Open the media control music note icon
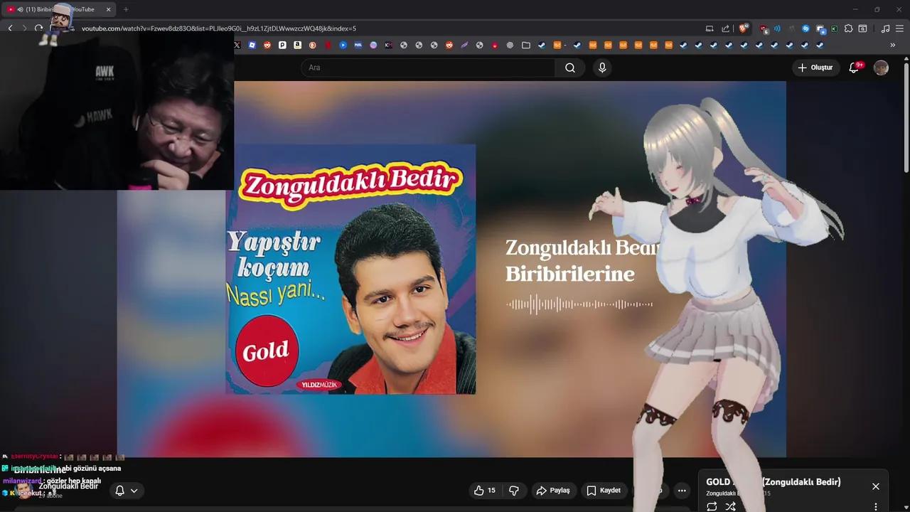 coord(885,28)
